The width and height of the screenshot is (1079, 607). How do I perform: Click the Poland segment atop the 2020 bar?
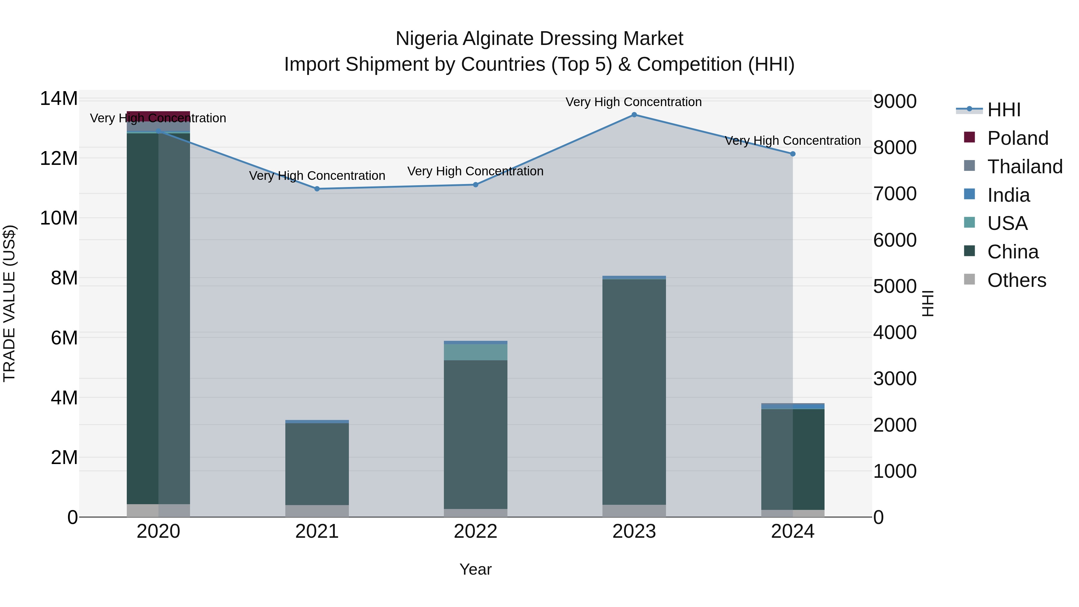tap(158, 116)
